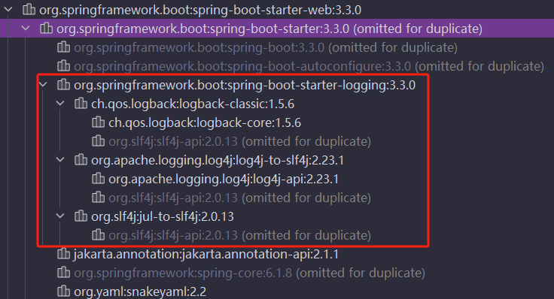The image size is (554, 299).
Task: Collapse the spring-boot-starter-web:3.3.0 node
Action: 8,10
